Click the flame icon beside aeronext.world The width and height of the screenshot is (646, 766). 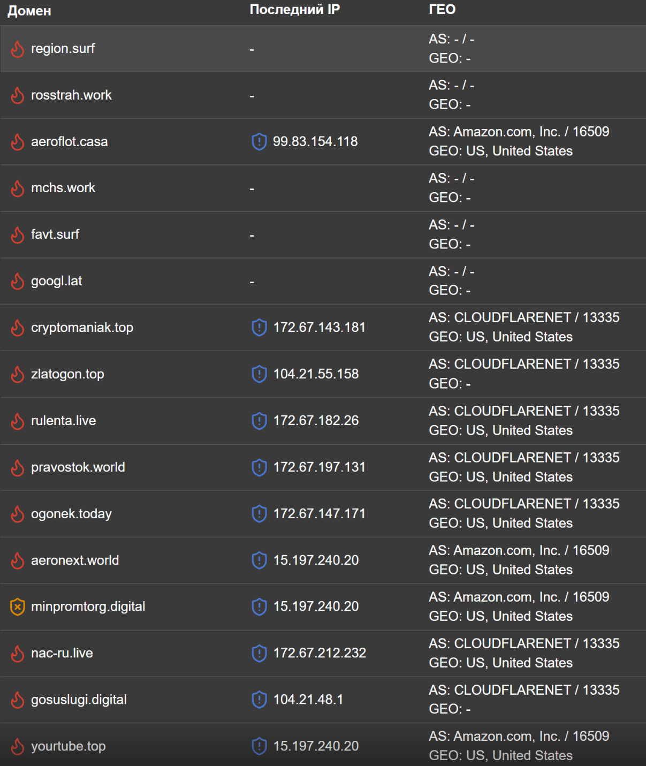(x=18, y=560)
